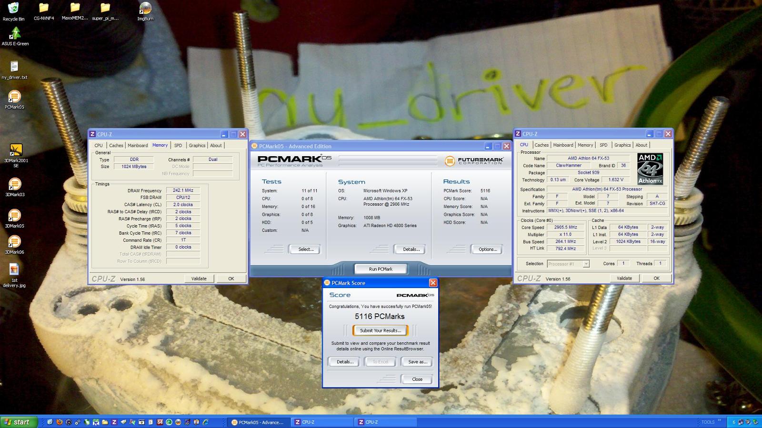Viewport: 762px width, 428px height.
Task: Click the dual-monitor tray icon
Action: tap(741, 422)
